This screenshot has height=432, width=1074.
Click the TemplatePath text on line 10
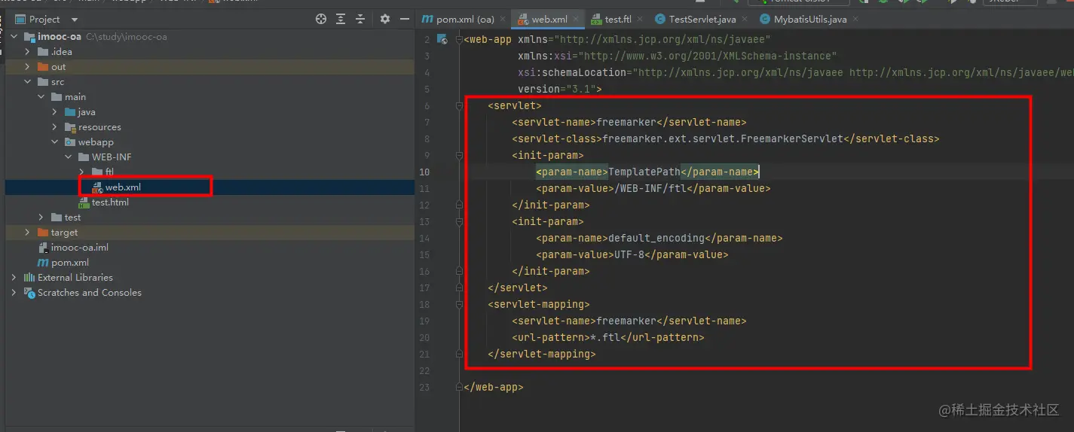644,172
